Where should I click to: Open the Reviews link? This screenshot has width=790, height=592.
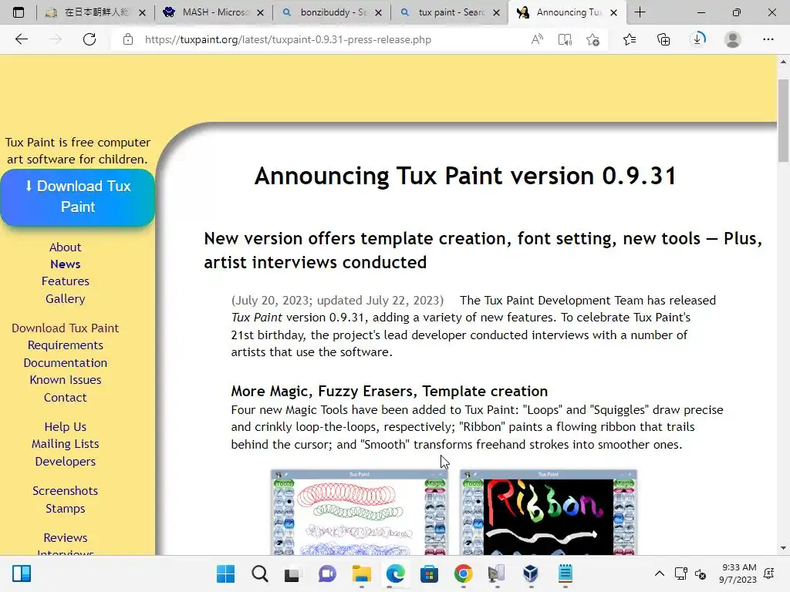(x=65, y=537)
